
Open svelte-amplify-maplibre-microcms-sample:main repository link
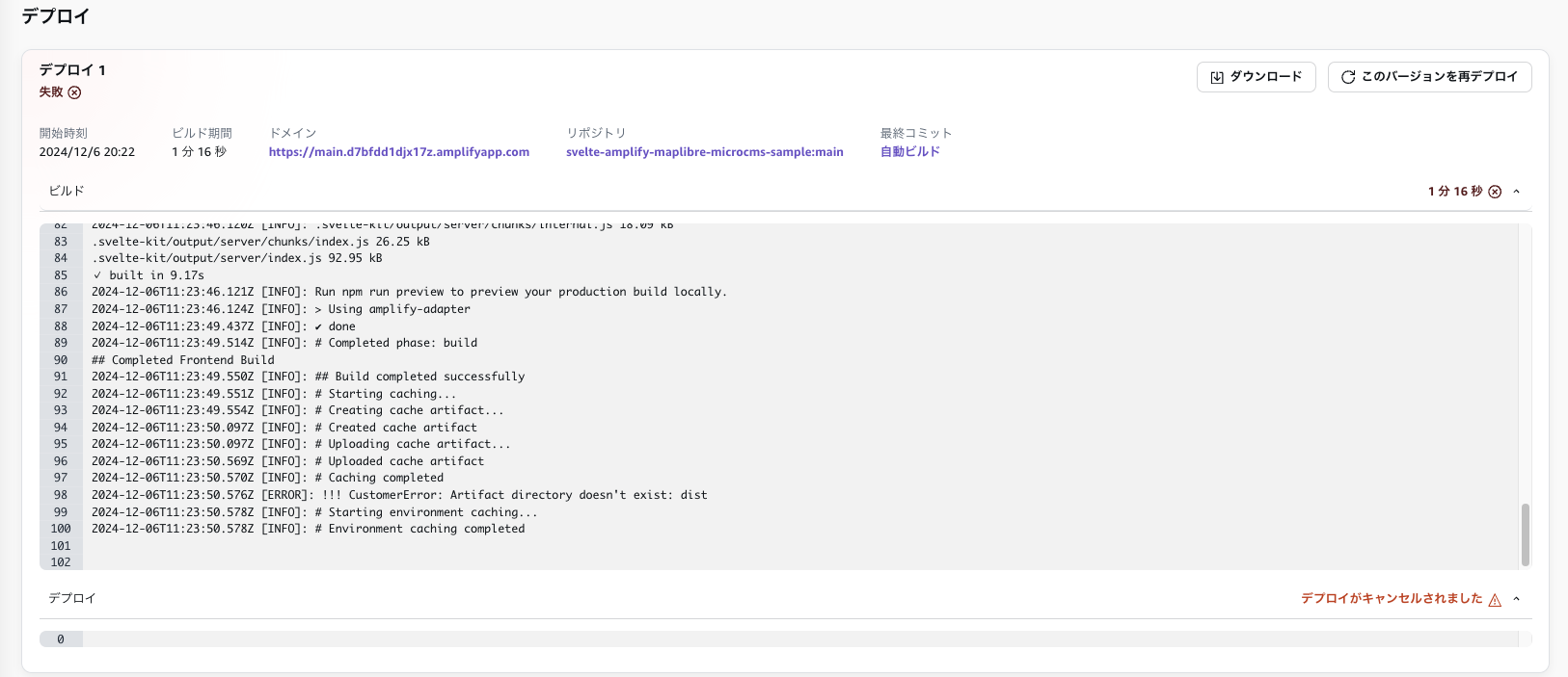tap(705, 152)
